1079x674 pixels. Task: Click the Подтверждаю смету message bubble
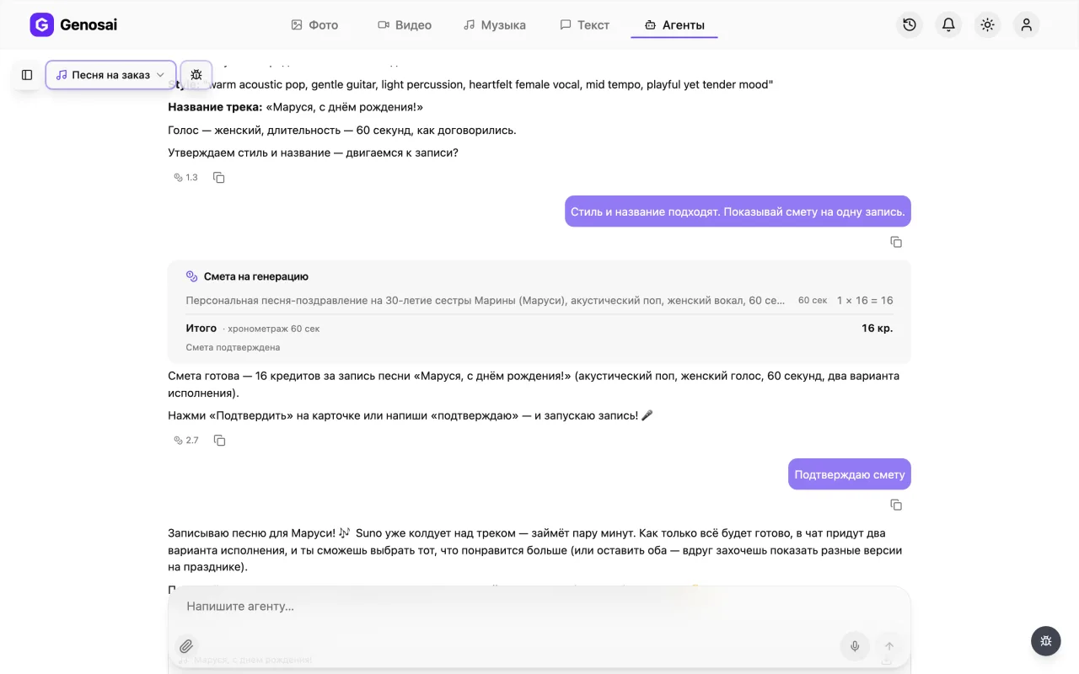click(x=850, y=474)
